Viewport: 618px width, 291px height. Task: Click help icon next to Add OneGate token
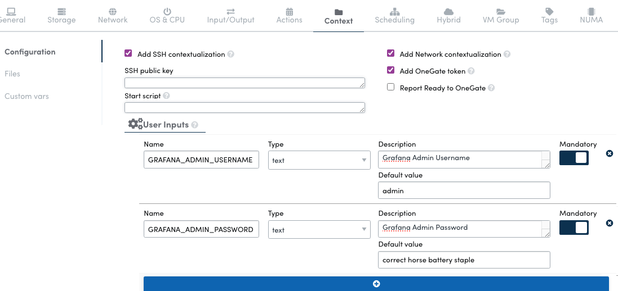pos(471,71)
